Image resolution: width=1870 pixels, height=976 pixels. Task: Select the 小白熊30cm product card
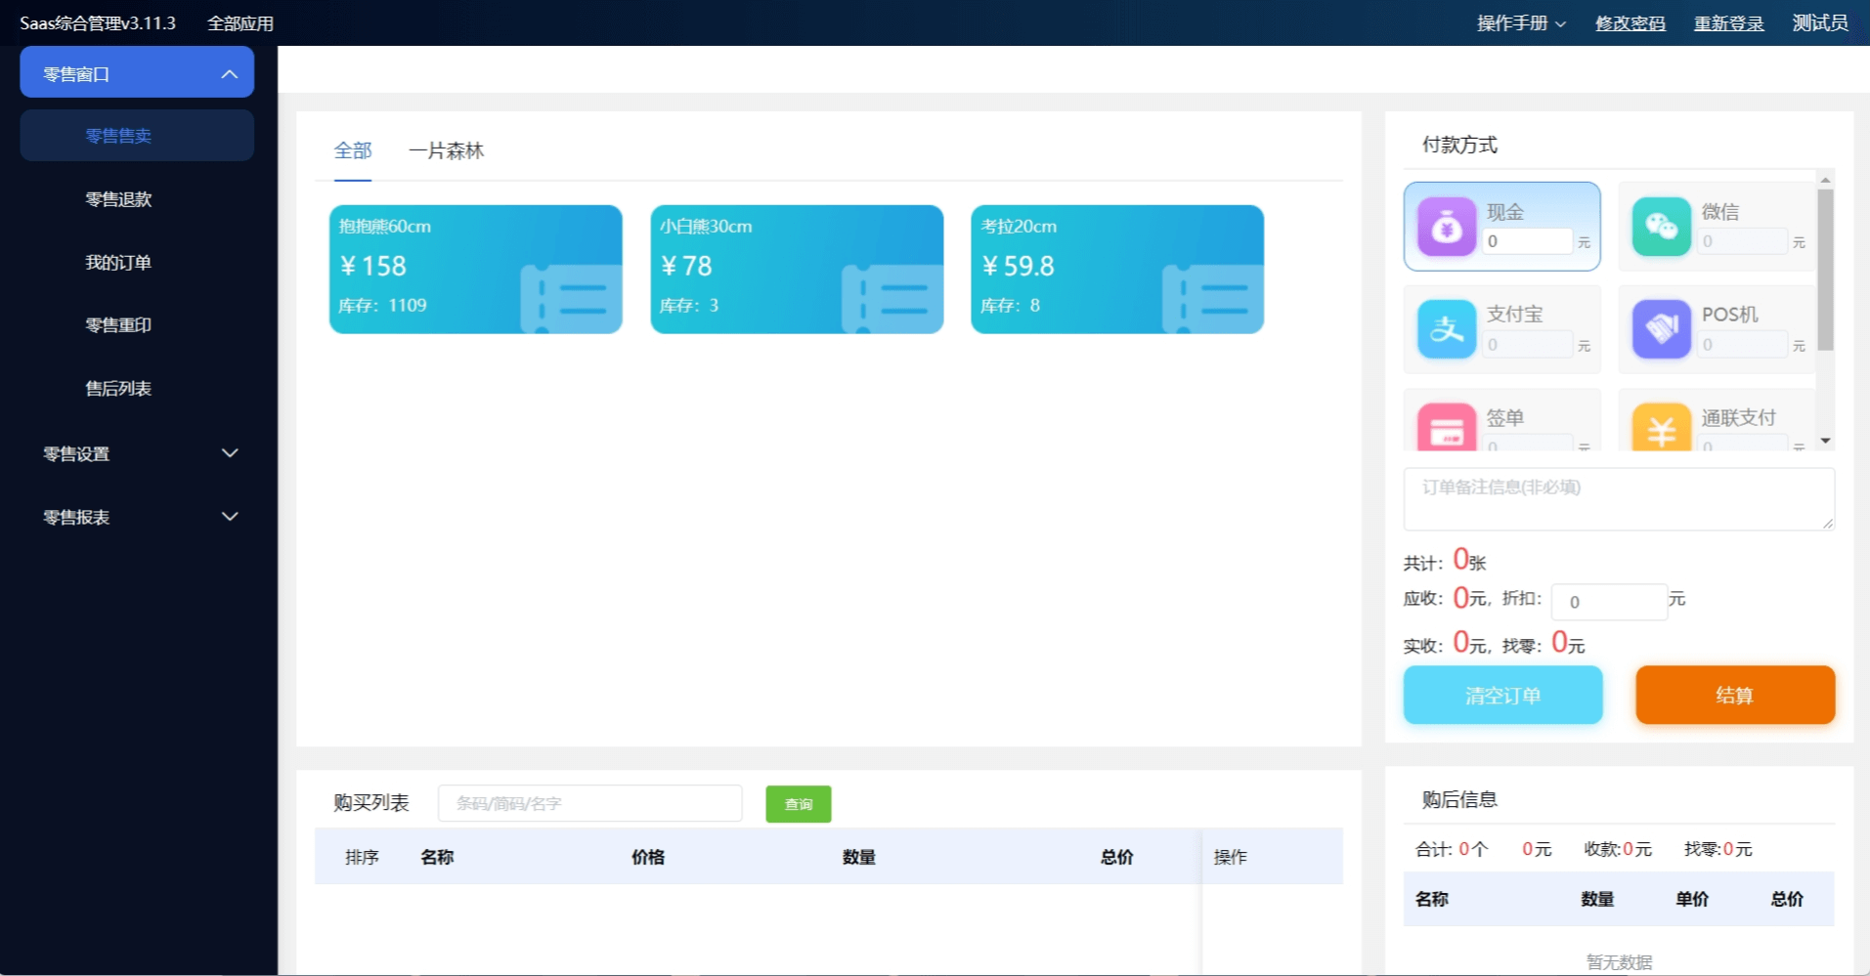pyautogui.click(x=797, y=270)
